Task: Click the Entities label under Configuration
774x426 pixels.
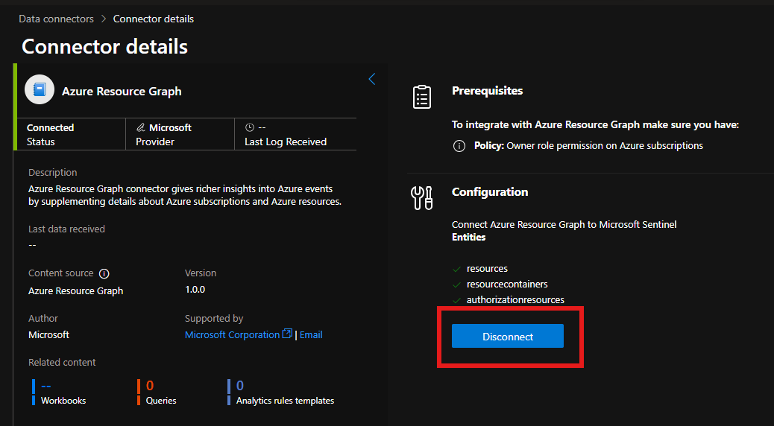Action: [468, 237]
